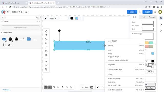Click the gradient fill color swatch

[76, 18]
